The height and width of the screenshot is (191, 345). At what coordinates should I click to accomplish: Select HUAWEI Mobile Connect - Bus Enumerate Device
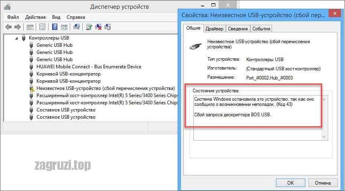[x=89, y=67]
